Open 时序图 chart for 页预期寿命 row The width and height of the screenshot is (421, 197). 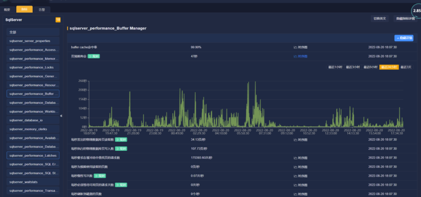(301, 56)
